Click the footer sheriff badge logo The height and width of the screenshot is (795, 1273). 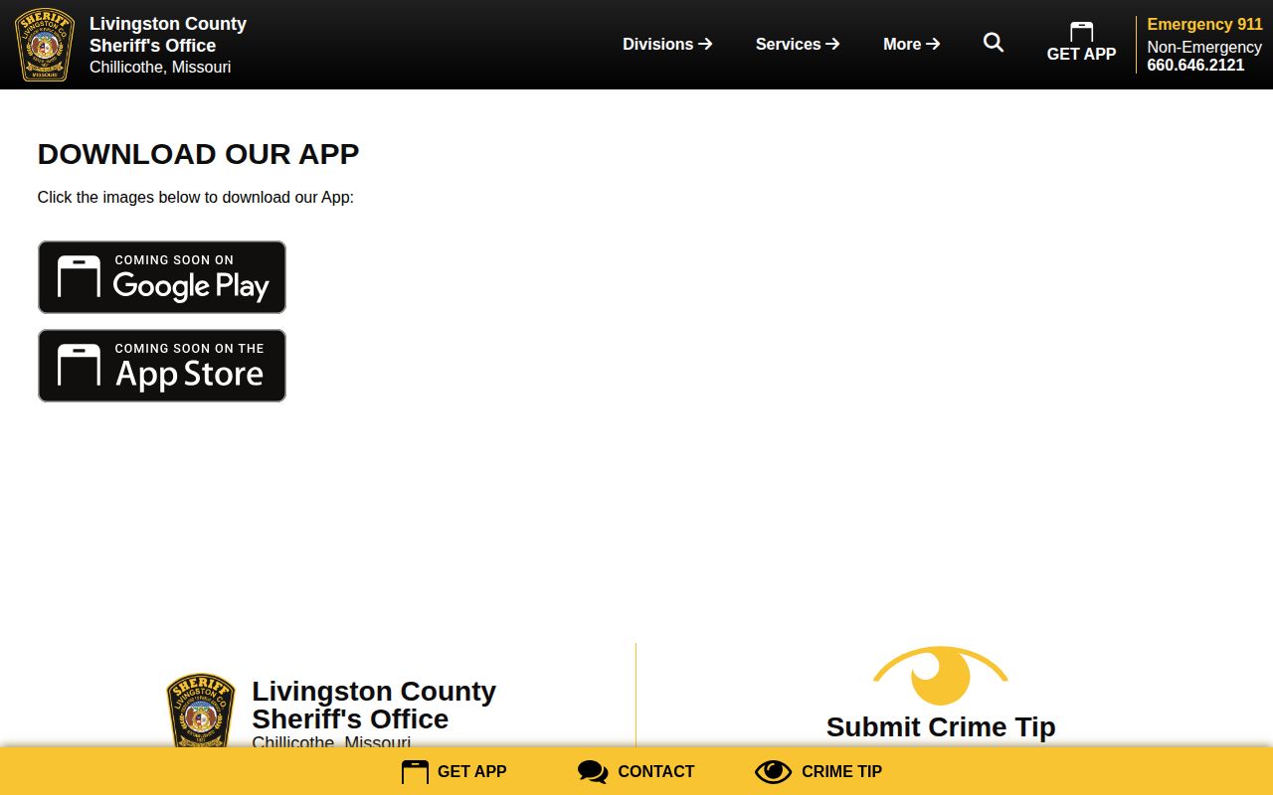click(x=201, y=712)
